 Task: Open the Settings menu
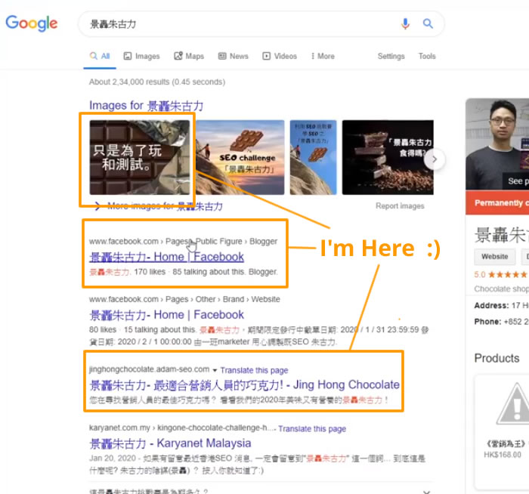pos(391,56)
